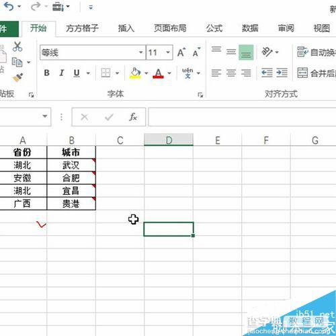The height and width of the screenshot is (336, 336).
Task: Open the Orientation dropdown arrow
Action: 277,52
